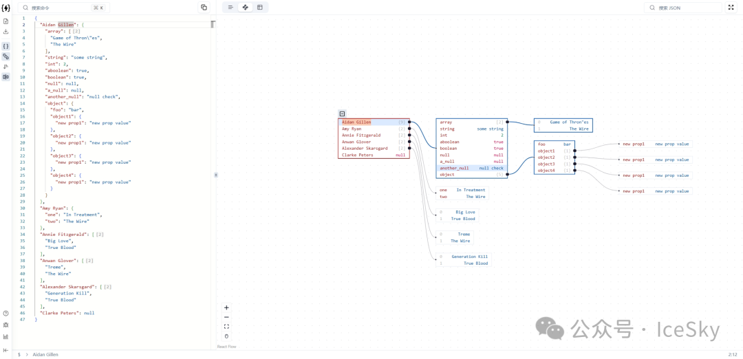Collapse the left sidebar with arrow icon
The width and height of the screenshot is (743, 359).
pos(6,350)
